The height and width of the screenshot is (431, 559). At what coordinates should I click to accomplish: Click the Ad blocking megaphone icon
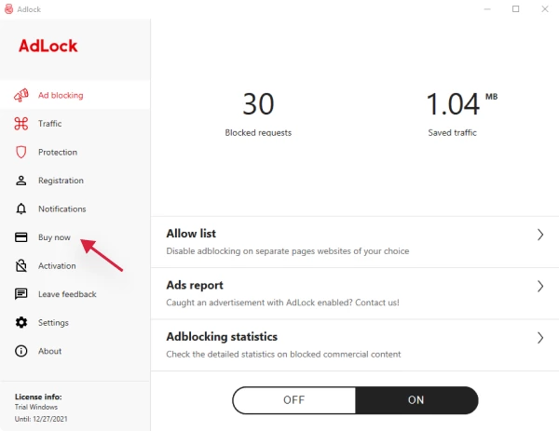21,95
